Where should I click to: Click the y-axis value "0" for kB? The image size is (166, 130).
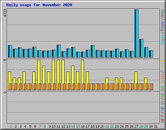click(5, 92)
